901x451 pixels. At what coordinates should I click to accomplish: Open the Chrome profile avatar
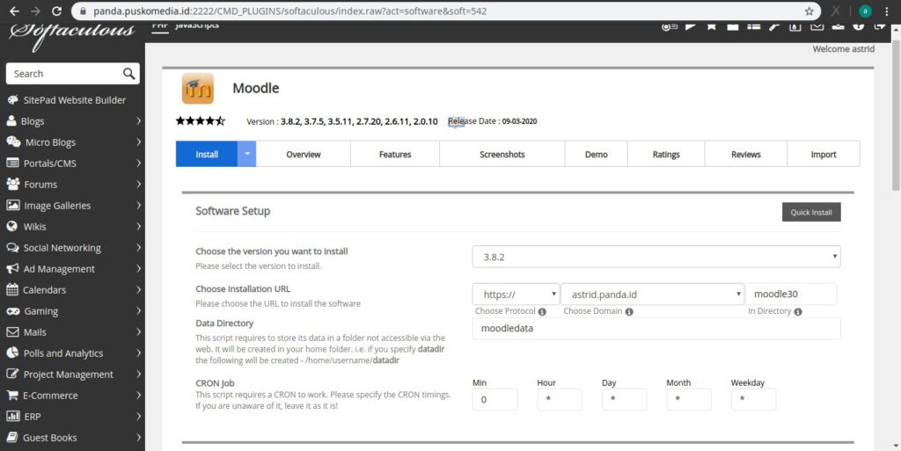pyautogui.click(x=866, y=11)
